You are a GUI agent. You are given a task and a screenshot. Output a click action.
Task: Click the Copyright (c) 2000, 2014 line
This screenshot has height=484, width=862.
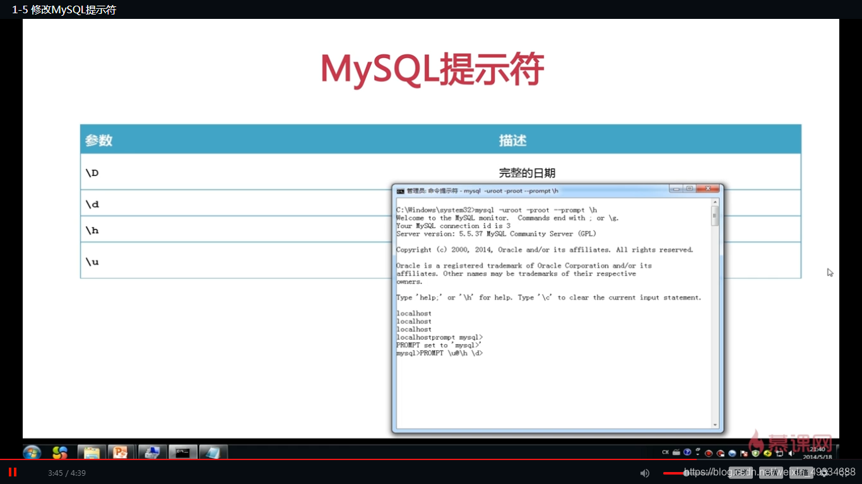(545, 250)
